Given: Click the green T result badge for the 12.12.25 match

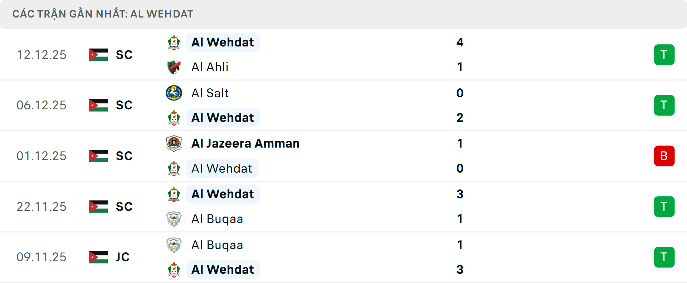Looking at the screenshot, I should (x=664, y=54).
